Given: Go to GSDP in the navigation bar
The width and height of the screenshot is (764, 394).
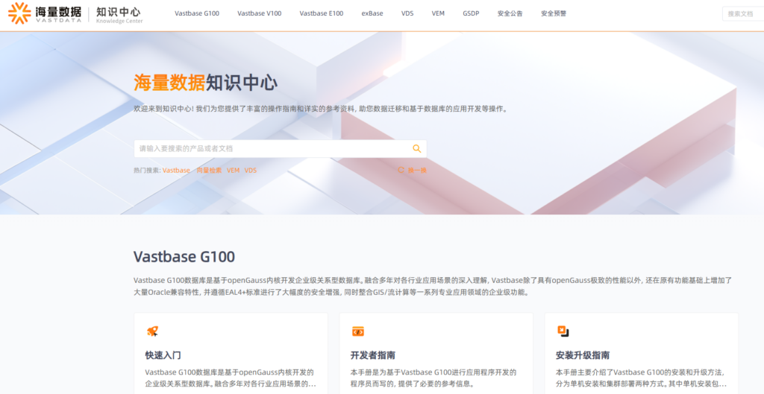Looking at the screenshot, I should (x=472, y=13).
